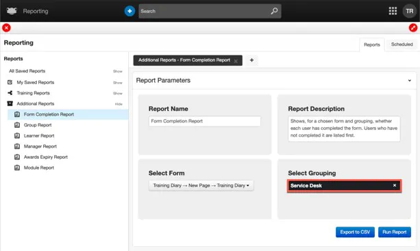Click the Manager Report item icon
Image resolution: width=420 pixels, height=251 pixels.
coord(17,146)
